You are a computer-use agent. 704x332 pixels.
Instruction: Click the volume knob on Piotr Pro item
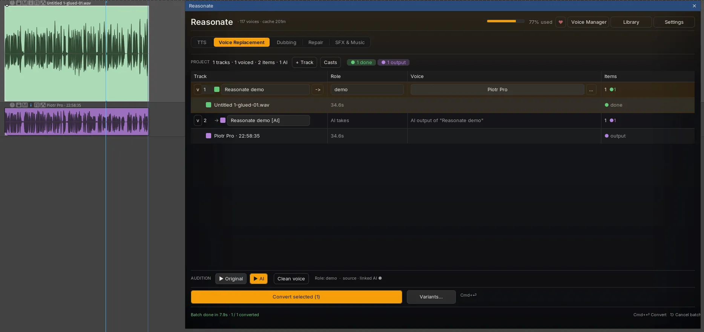point(12,105)
